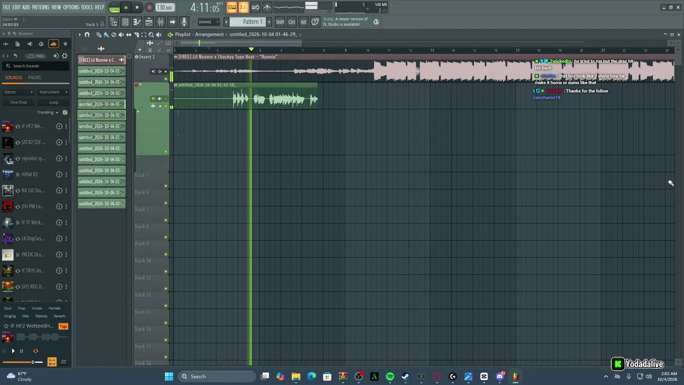Select the Mute tool in the playlist
This screenshot has width=684, height=385.
tap(121, 35)
